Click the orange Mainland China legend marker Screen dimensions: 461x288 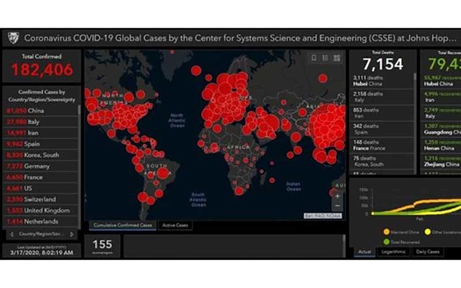point(386,232)
